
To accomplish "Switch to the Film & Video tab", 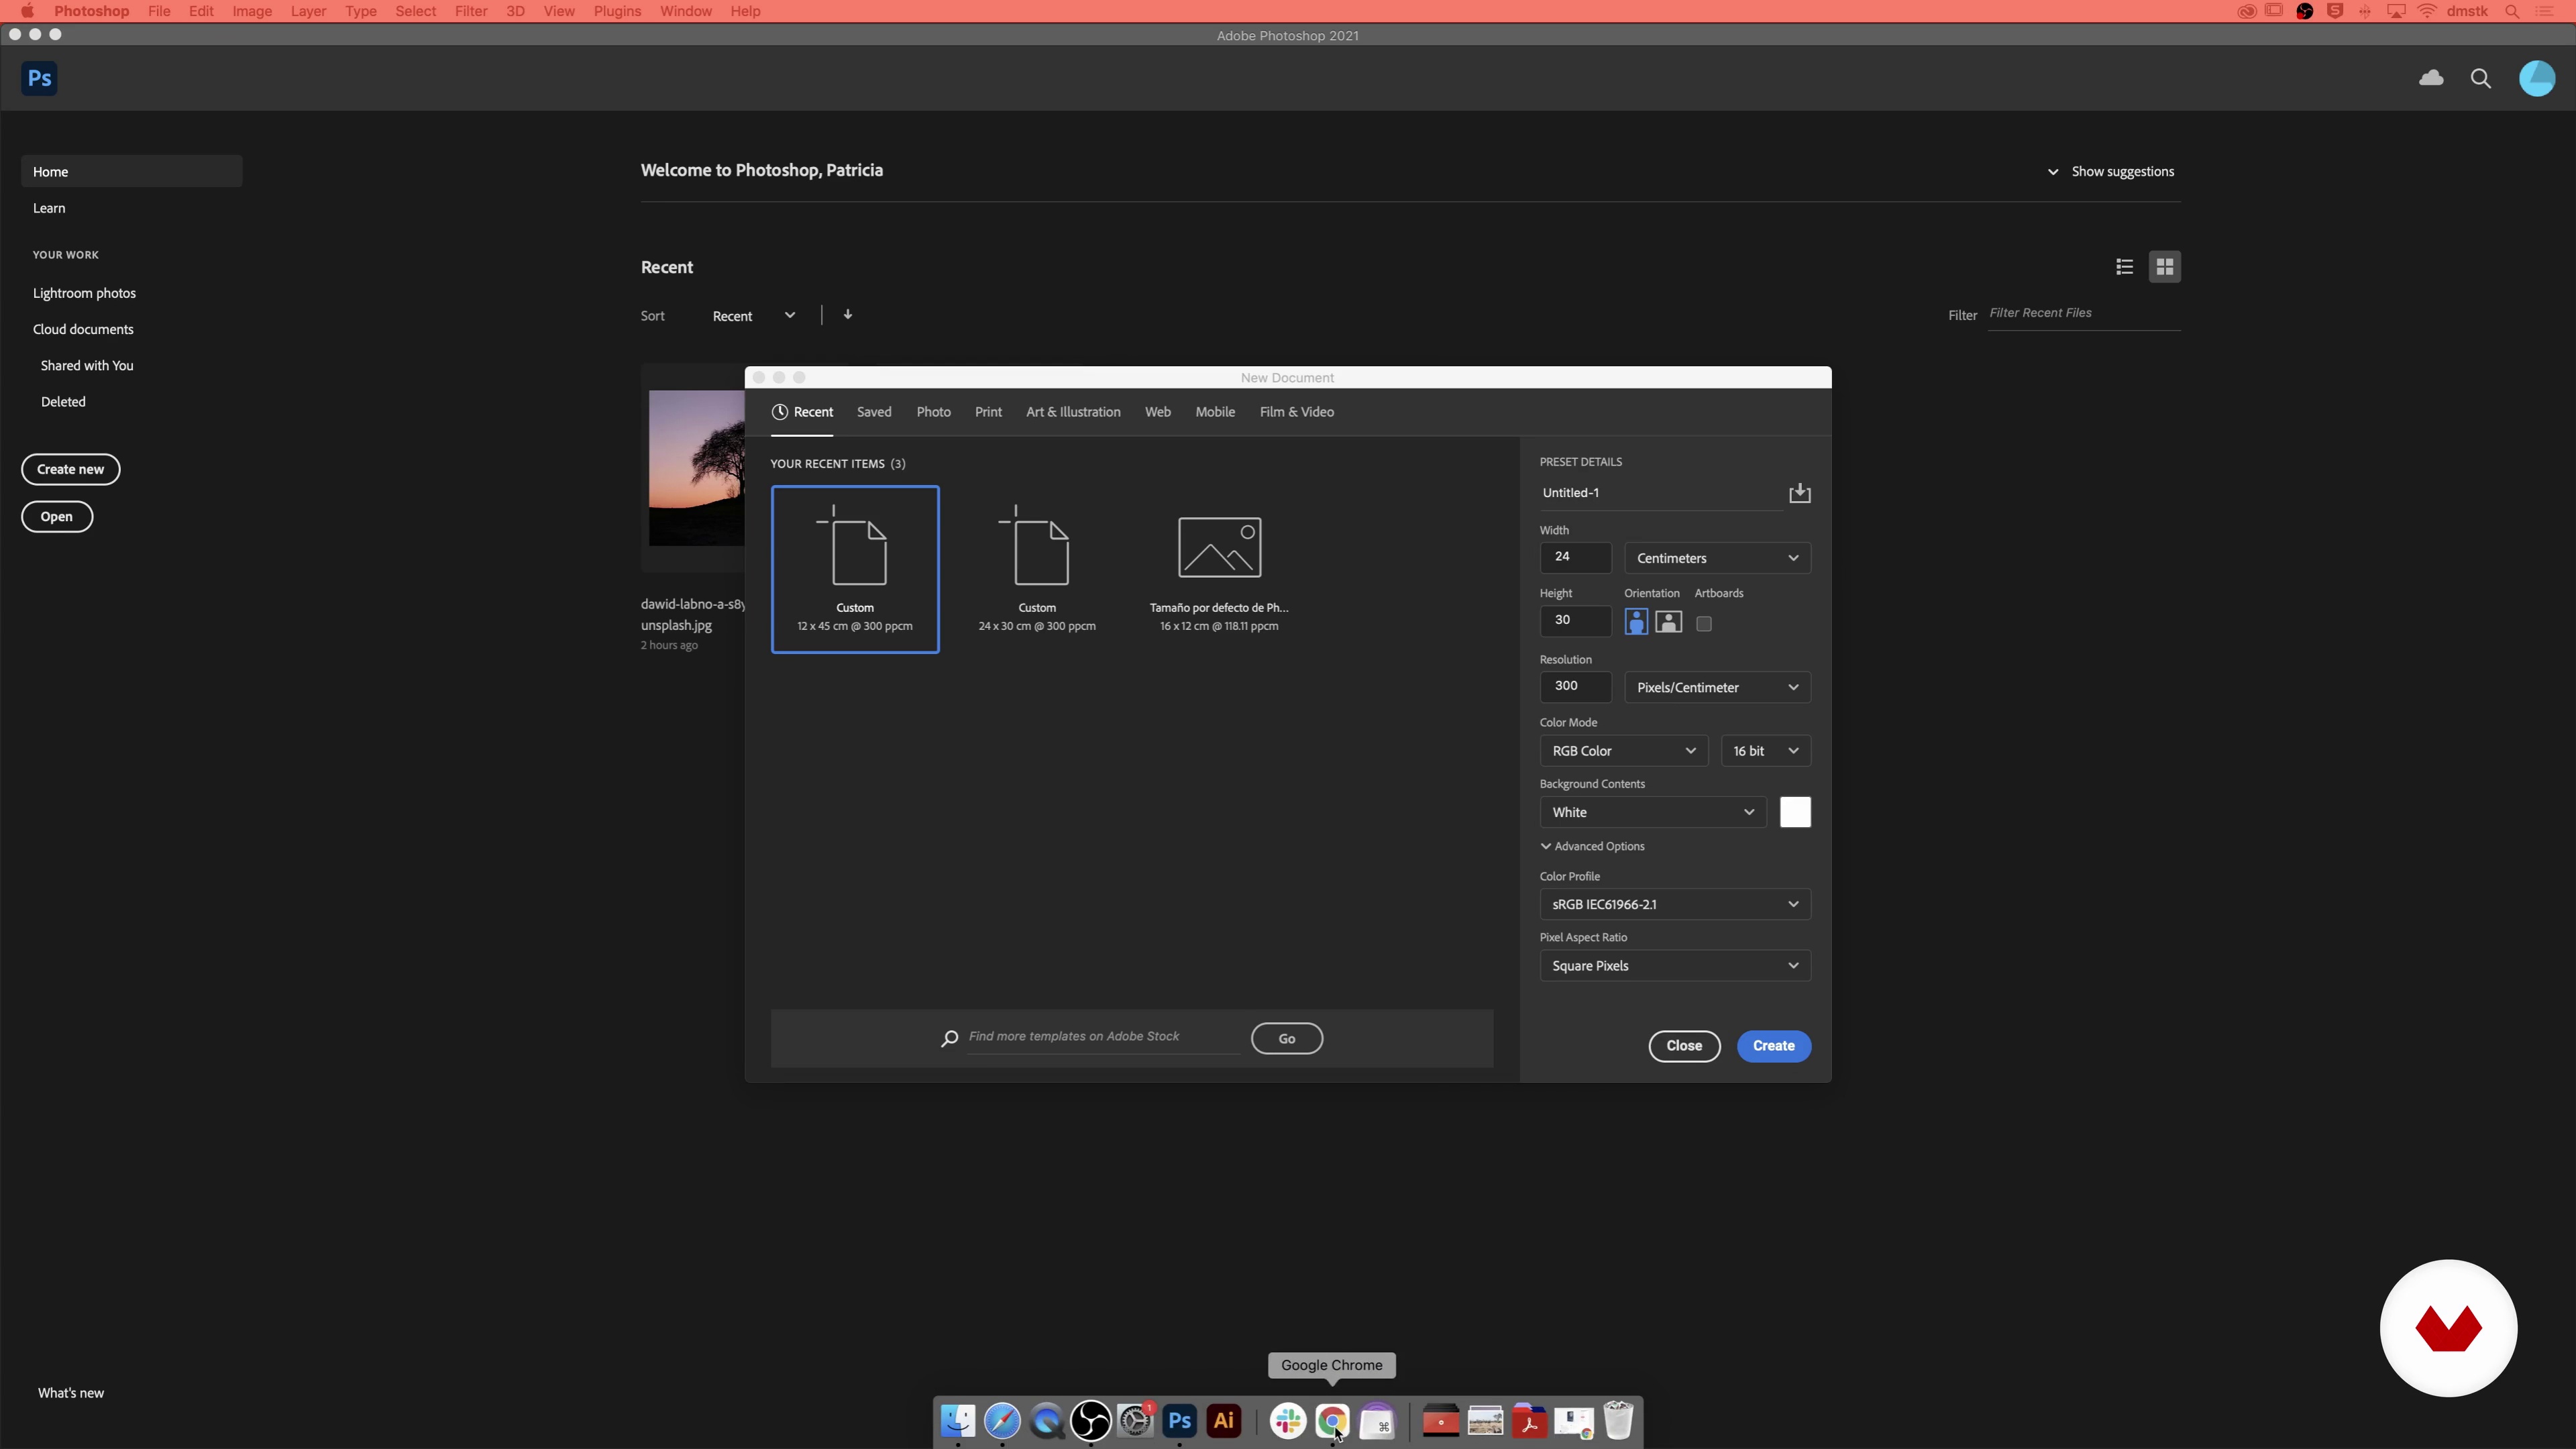I will coord(1296,412).
